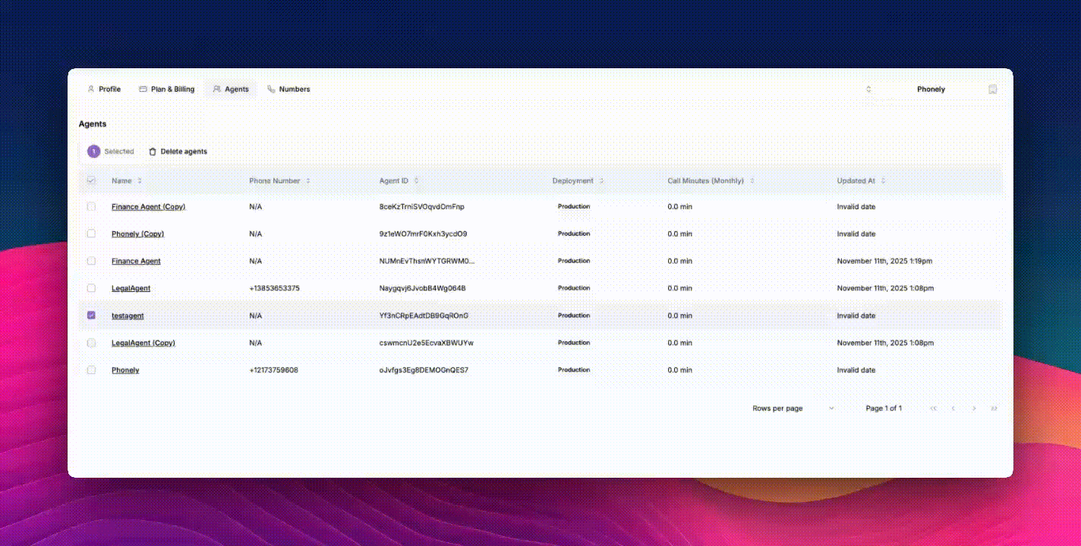Open the Rows per page dropdown
This screenshot has height=546, width=1081.
click(821, 408)
